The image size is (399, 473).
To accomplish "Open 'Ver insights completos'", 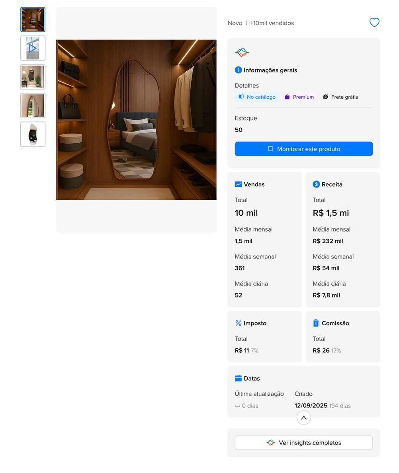I will click(304, 443).
